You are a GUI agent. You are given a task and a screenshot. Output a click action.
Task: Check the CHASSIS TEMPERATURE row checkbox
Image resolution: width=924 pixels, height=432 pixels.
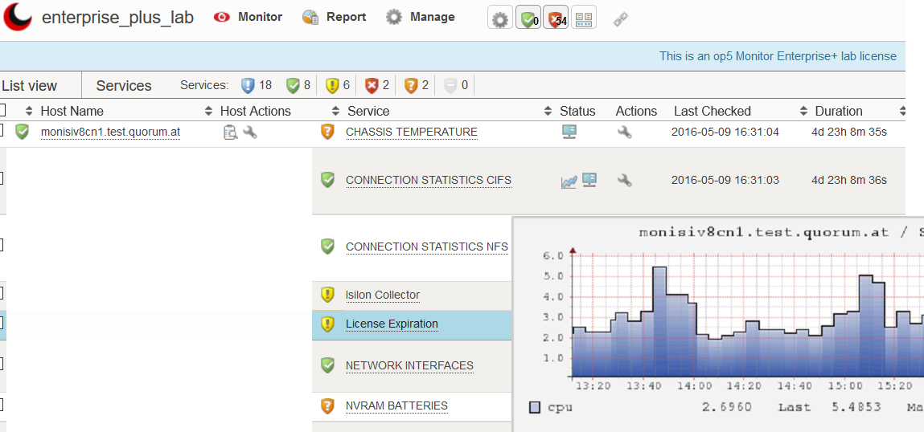[x=1, y=131]
